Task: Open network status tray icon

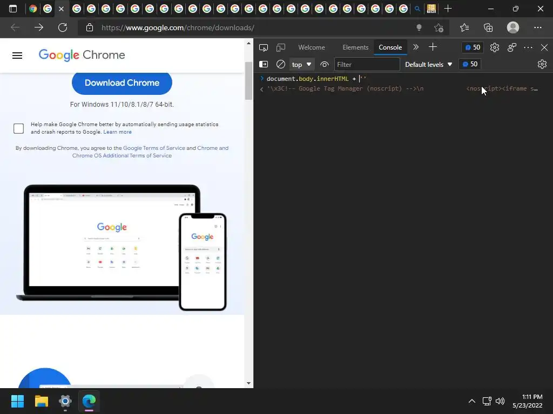Action: [x=487, y=401]
